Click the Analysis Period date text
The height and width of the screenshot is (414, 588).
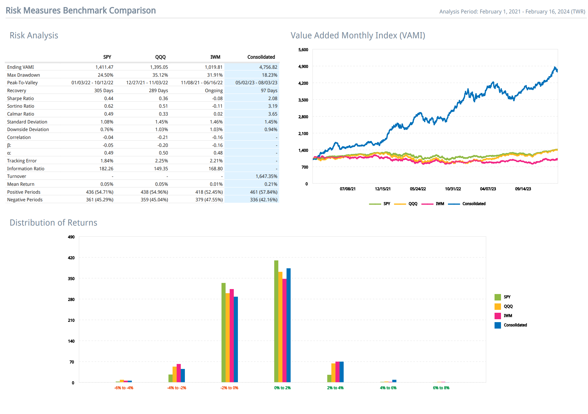[x=512, y=12]
